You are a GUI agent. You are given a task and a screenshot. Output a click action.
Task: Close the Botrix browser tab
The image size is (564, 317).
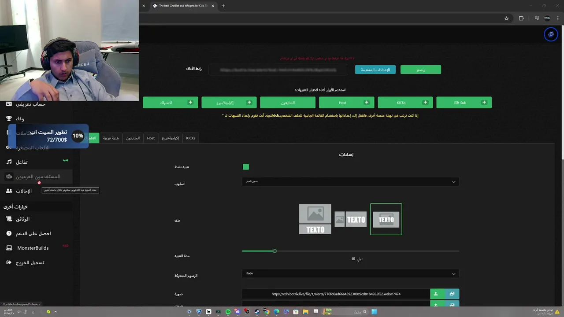coord(213,6)
